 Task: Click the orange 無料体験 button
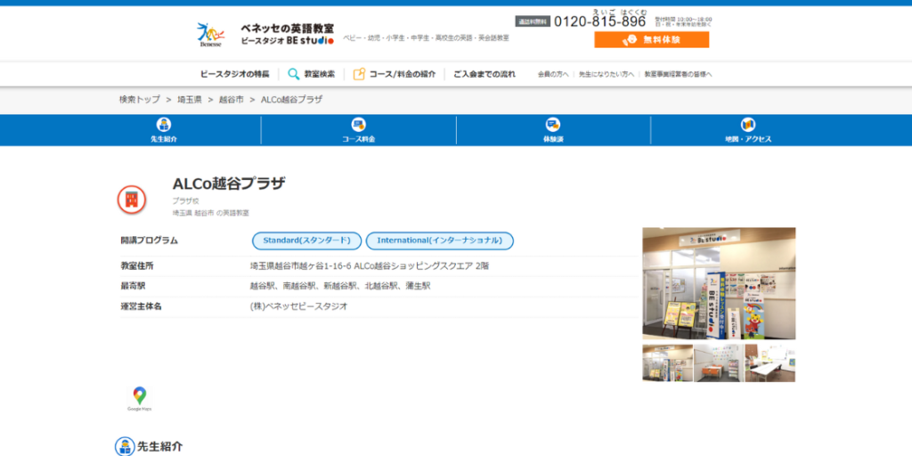click(651, 39)
